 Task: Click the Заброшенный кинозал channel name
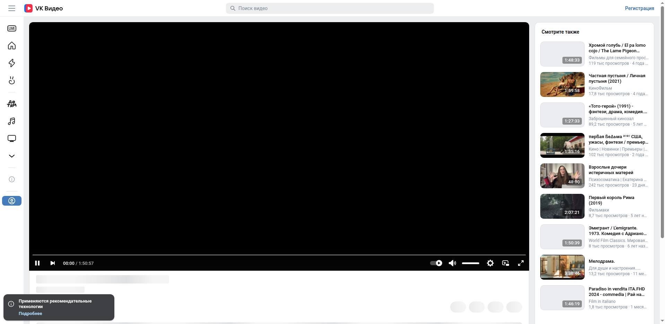611,119
